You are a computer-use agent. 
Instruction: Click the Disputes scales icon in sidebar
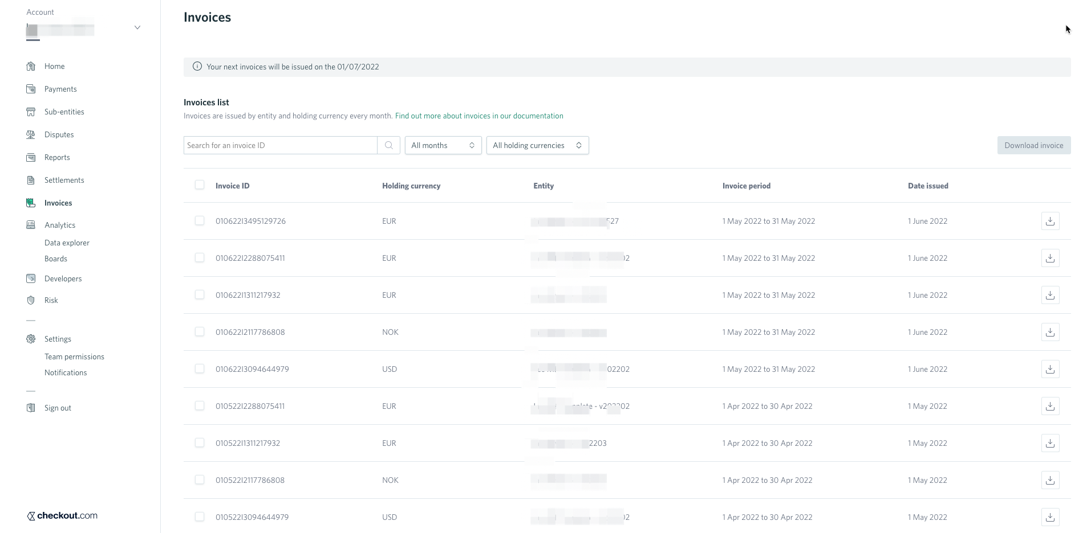[x=31, y=134]
